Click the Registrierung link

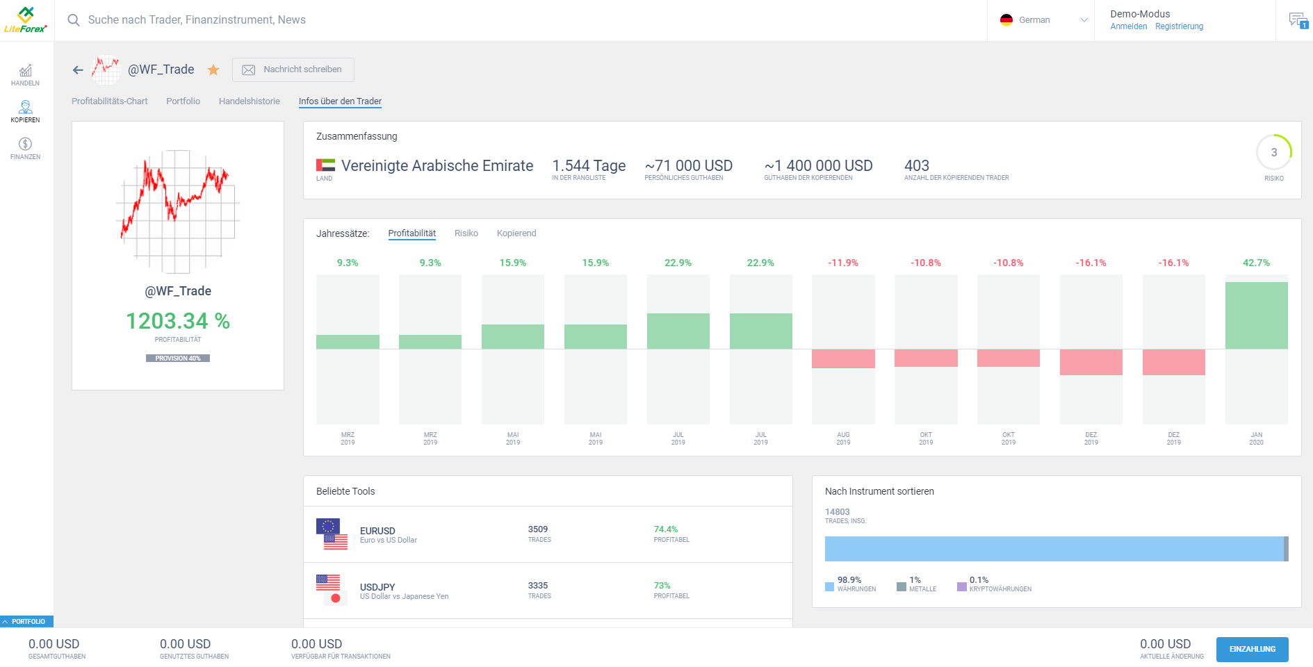[x=1179, y=26]
